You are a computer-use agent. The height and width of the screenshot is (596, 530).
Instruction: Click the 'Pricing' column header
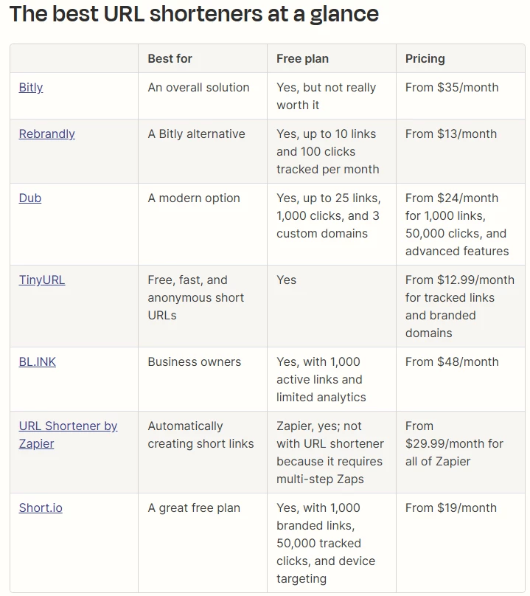point(425,58)
